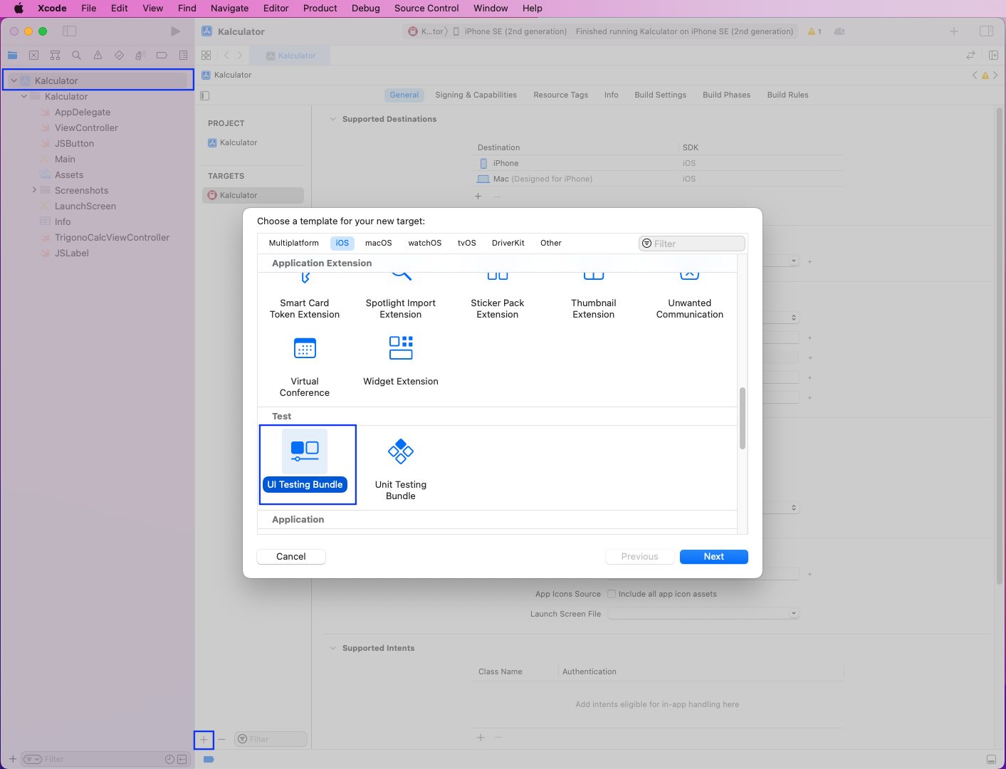Switch to tvOS template tab
1006x769 pixels.
pyautogui.click(x=467, y=243)
